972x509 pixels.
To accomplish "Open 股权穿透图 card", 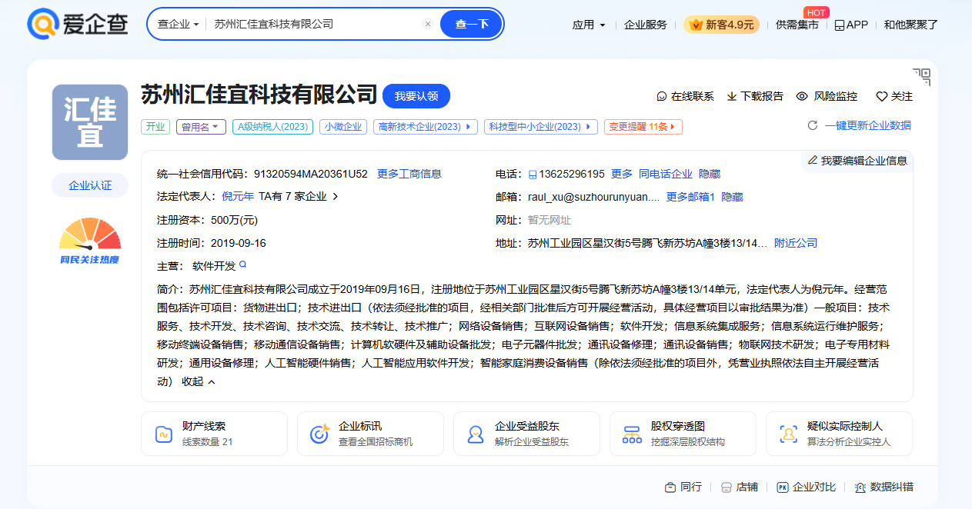I will [683, 434].
